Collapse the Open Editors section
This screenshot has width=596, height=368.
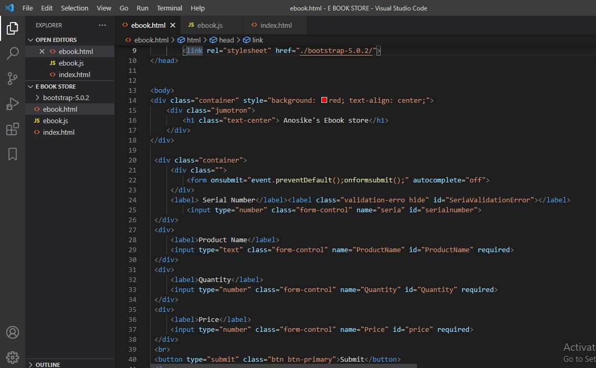(x=30, y=40)
